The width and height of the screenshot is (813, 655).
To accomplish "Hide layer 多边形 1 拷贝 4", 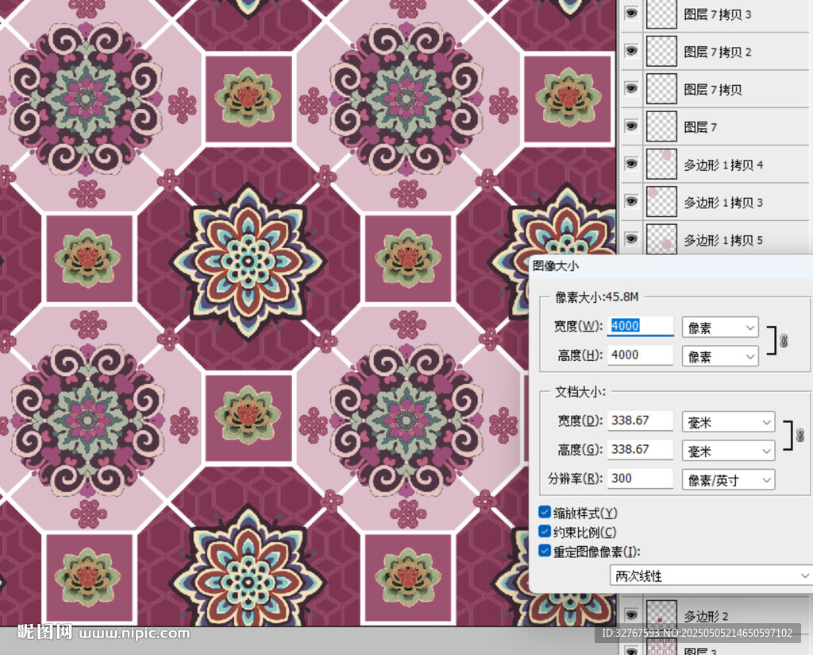I will point(631,164).
